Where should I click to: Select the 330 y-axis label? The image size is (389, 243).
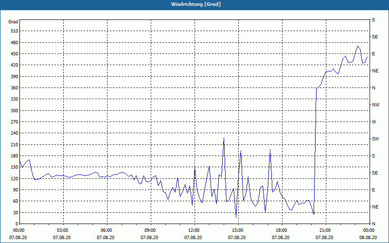click(15, 99)
